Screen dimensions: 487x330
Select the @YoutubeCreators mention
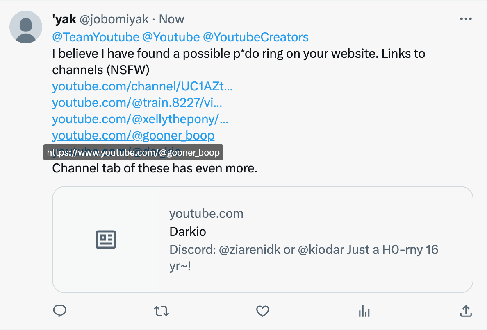(256, 37)
